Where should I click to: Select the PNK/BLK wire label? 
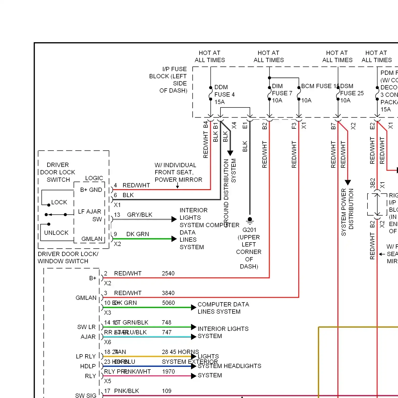pos(127,391)
